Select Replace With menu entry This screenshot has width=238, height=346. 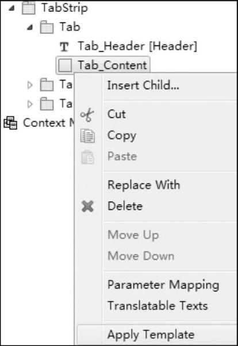pyautogui.click(x=144, y=185)
